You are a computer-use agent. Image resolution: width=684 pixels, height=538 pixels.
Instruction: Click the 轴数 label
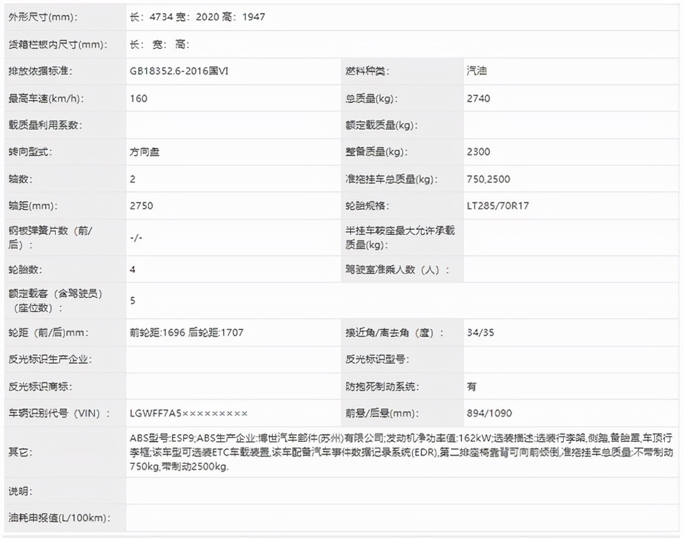20,179
